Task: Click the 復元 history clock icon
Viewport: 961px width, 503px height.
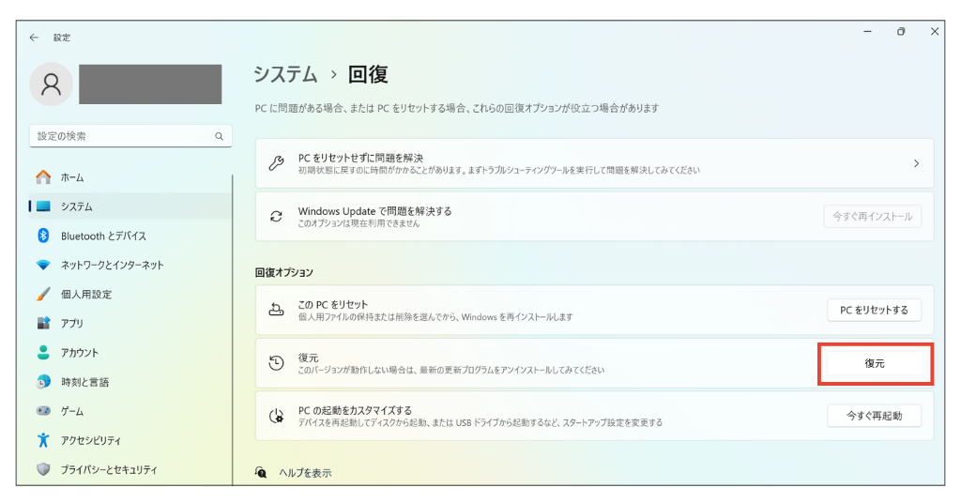Action: click(x=277, y=362)
